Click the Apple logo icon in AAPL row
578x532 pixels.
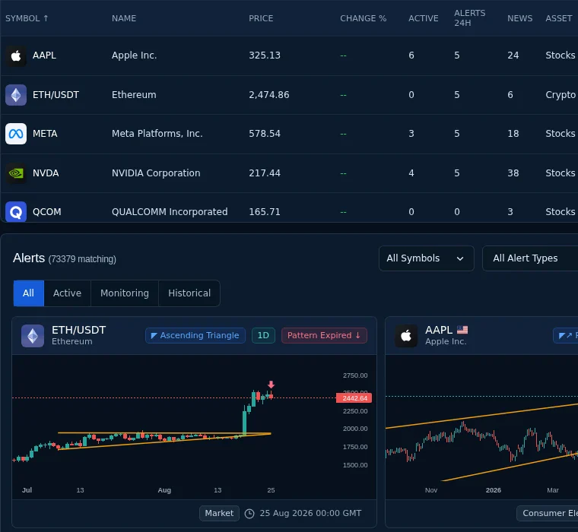(x=16, y=55)
